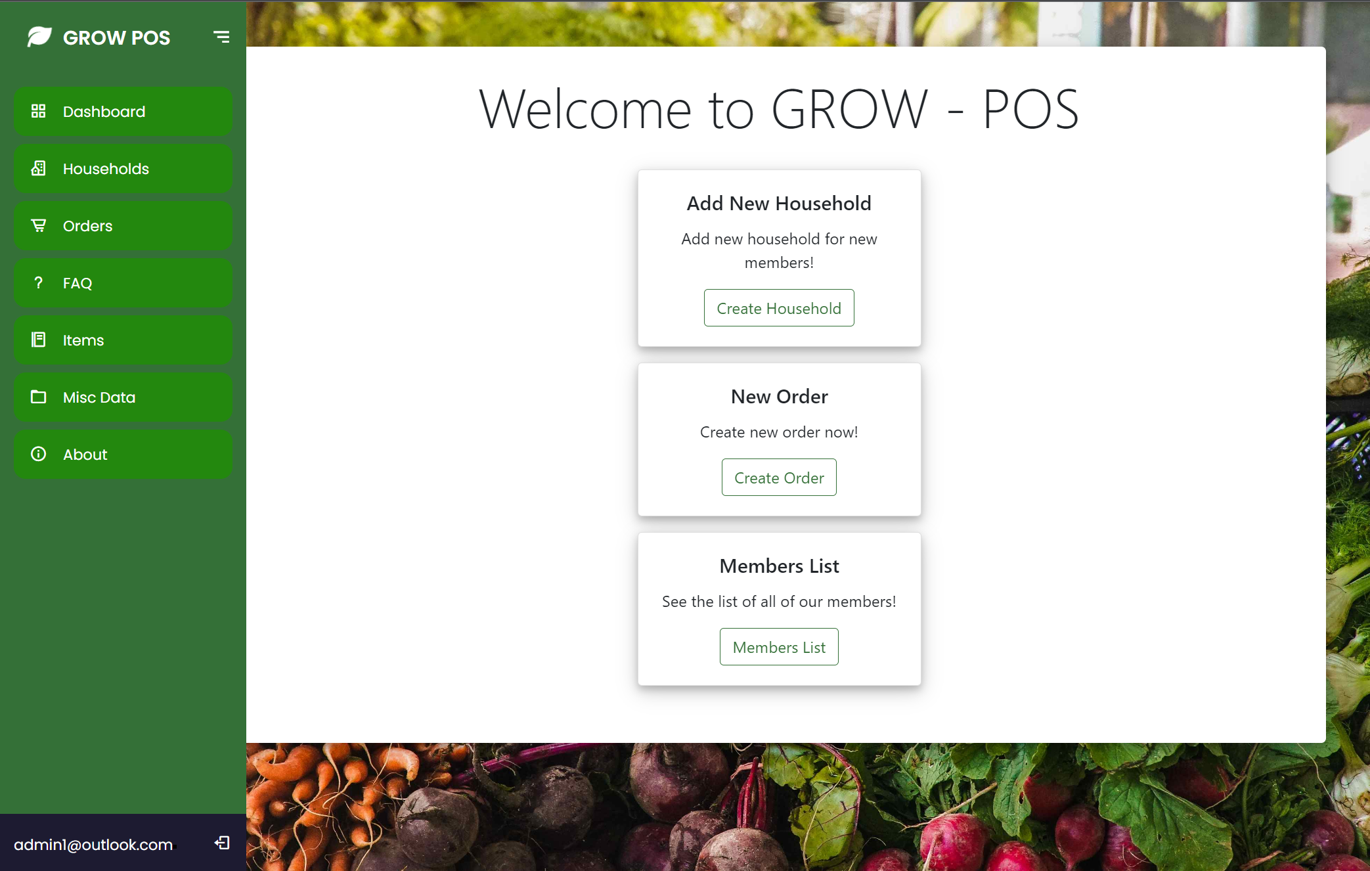Click the Dashboard sidebar icon

(37, 111)
